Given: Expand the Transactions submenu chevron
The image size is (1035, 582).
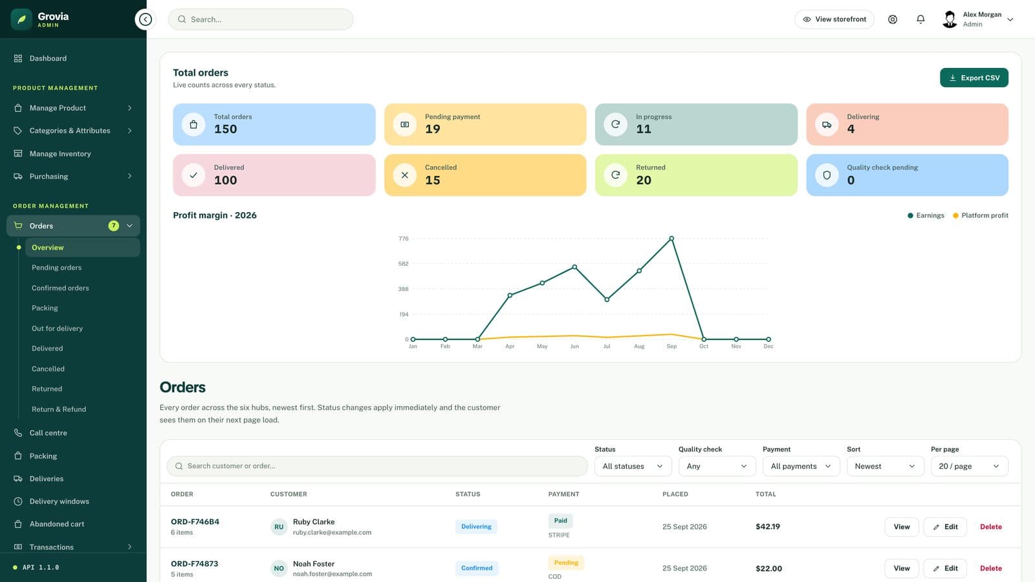Looking at the screenshot, I should click(129, 546).
